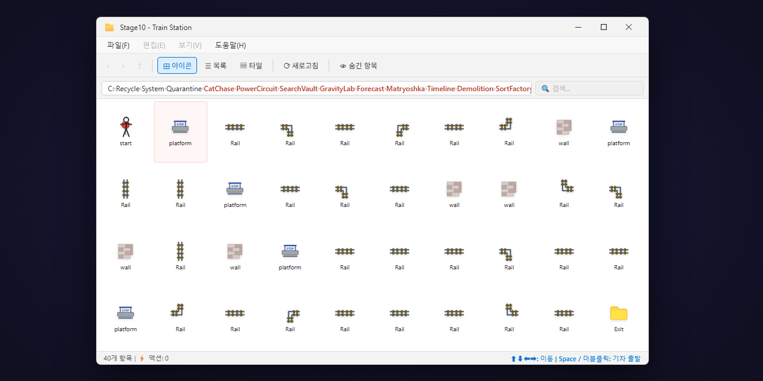763x381 pixels.
Task: Minimize the Stage10 - Train Station window
Action: [x=578, y=27]
